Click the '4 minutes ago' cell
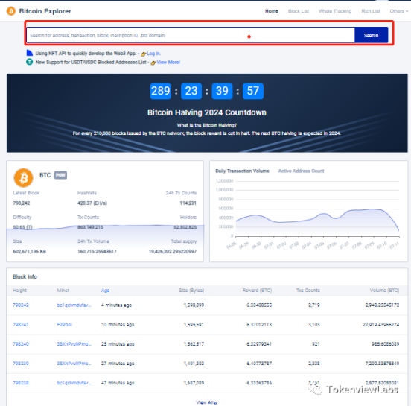This screenshot has height=406, width=411. pos(116,305)
